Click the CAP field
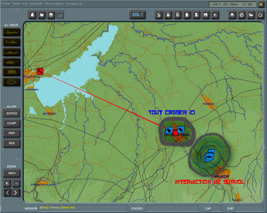The height and width of the screenshot is (213, 267). 217,208
